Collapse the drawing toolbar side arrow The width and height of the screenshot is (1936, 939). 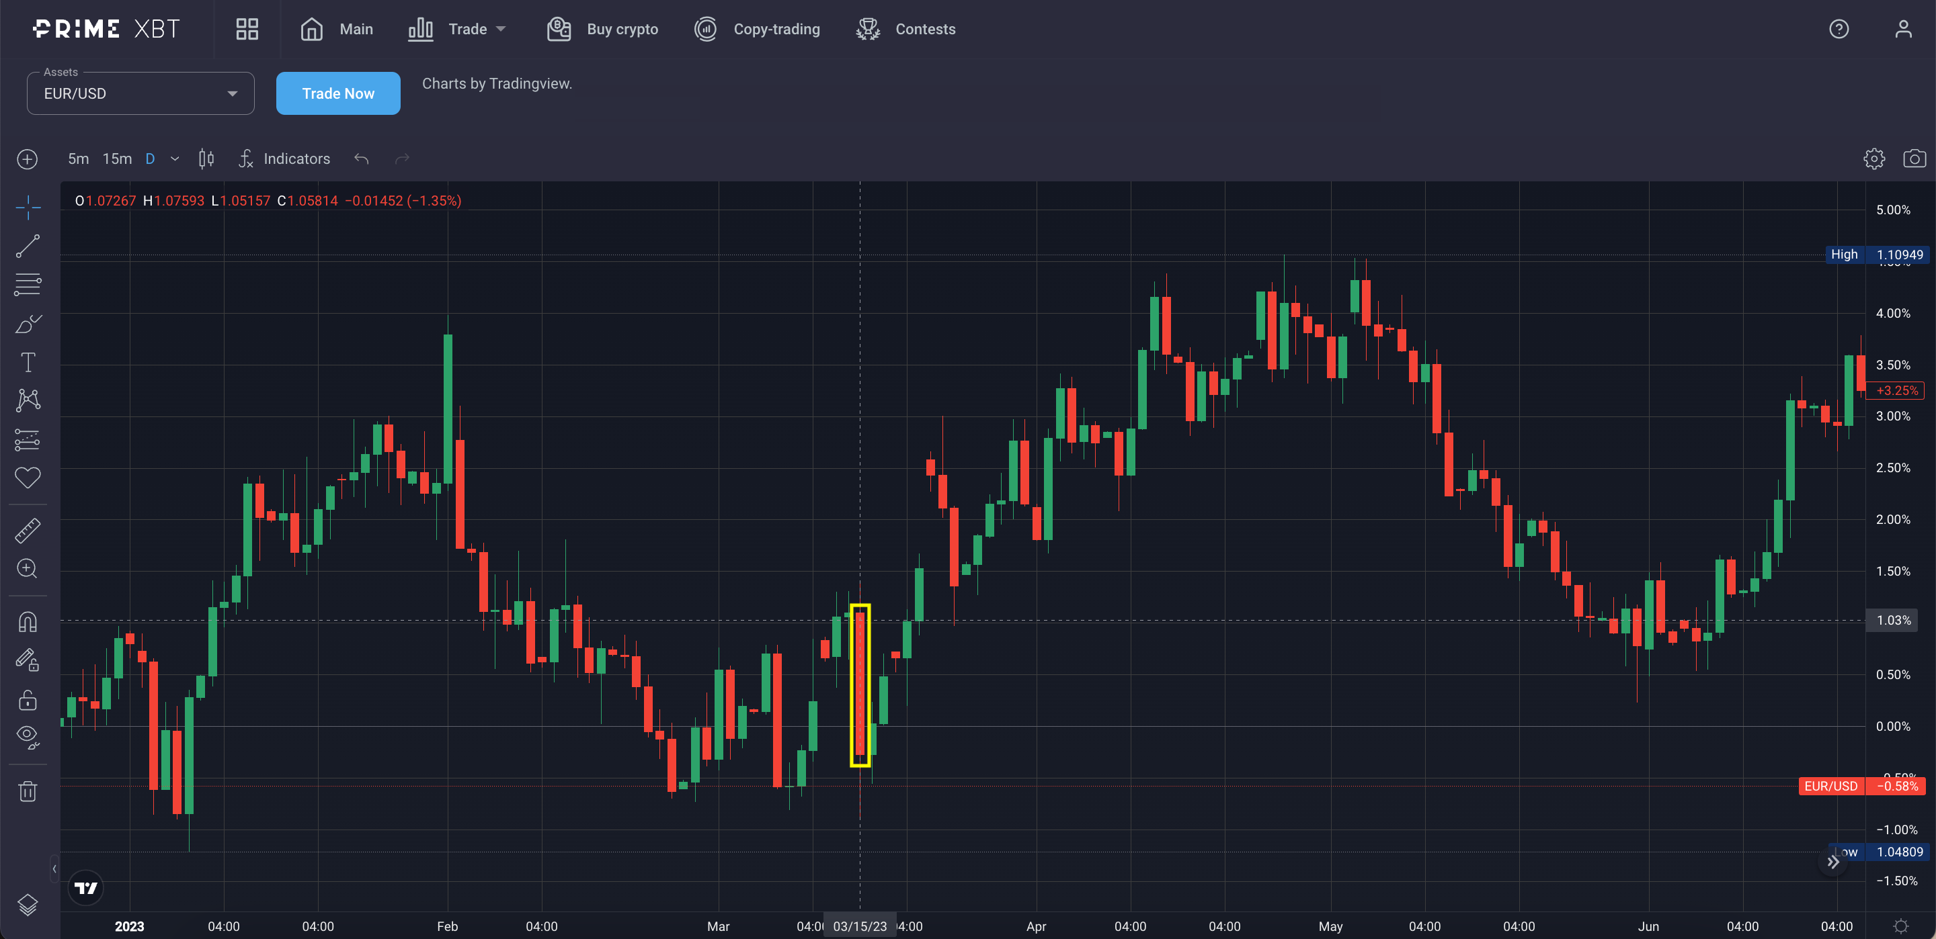pyautogui.click(x=54, y=869)
